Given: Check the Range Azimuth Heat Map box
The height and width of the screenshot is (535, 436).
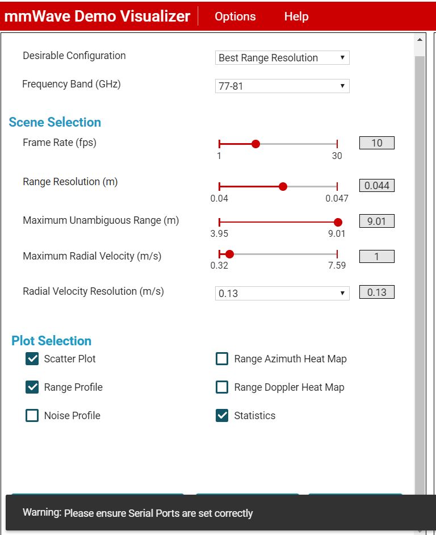Looking at the screenshot, I should click(223, 358).
